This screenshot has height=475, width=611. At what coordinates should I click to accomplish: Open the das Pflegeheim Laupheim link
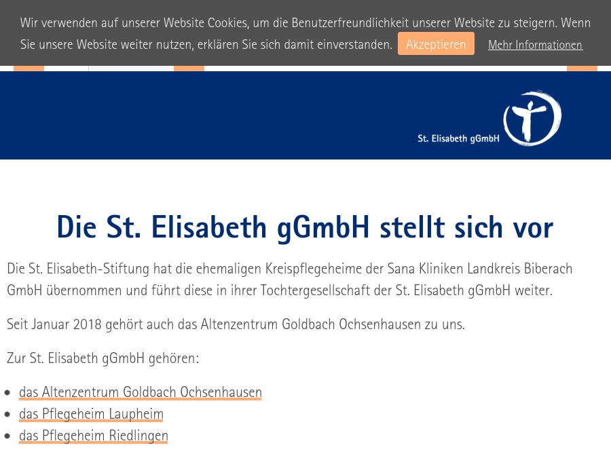[x=91, y=413]
